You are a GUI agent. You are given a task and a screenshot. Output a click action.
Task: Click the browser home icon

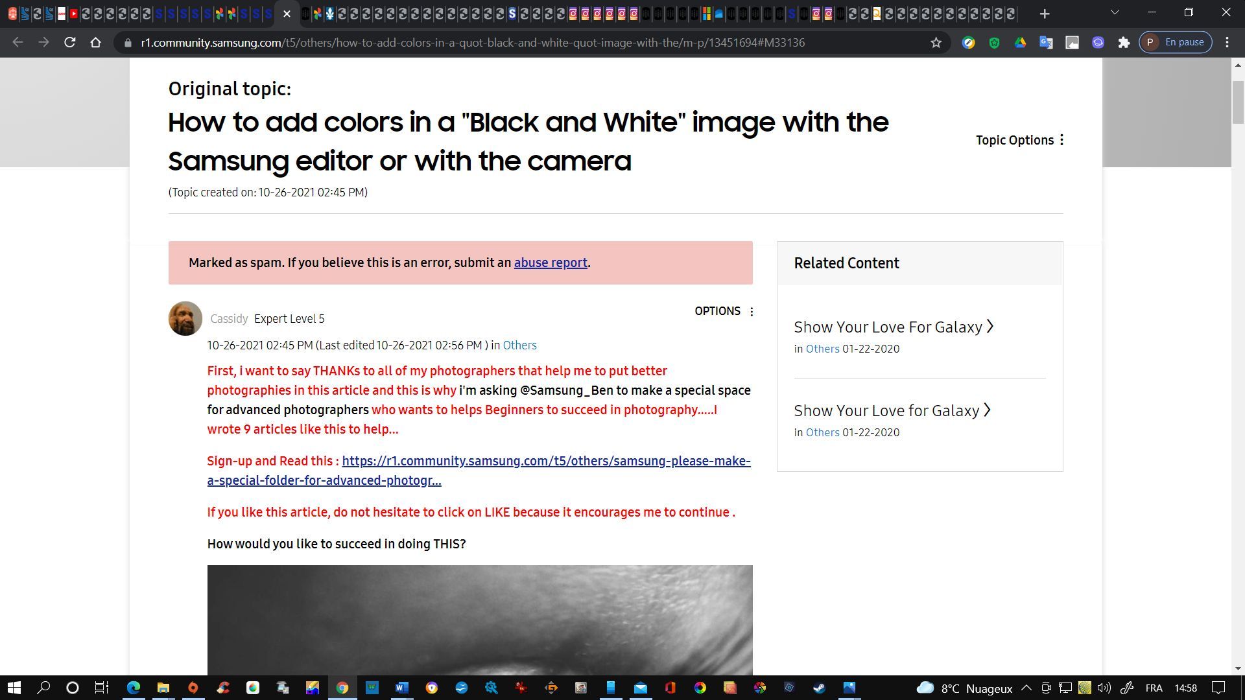coord(96,42)
